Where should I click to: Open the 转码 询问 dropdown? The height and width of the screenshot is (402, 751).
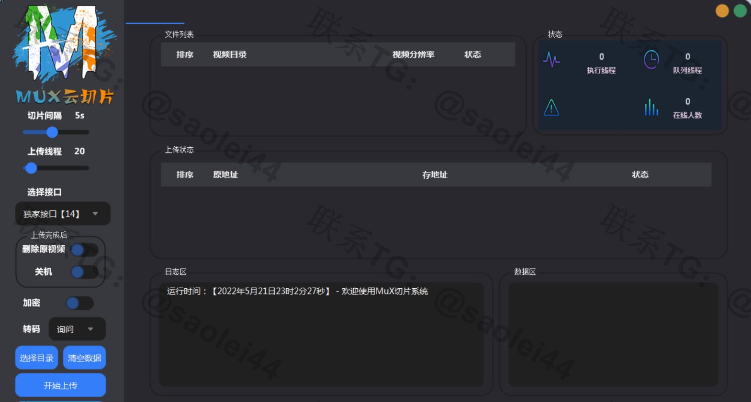[x=77, y=329]
